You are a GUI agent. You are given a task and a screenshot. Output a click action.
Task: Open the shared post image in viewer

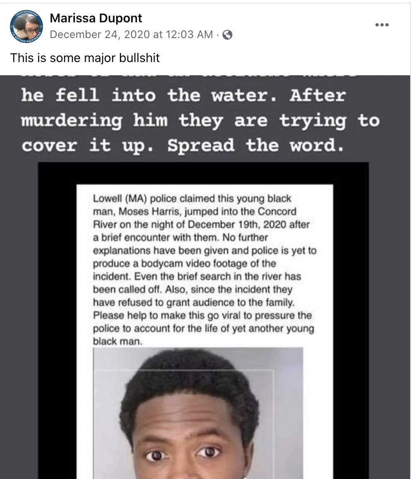(x=205, y=277)
